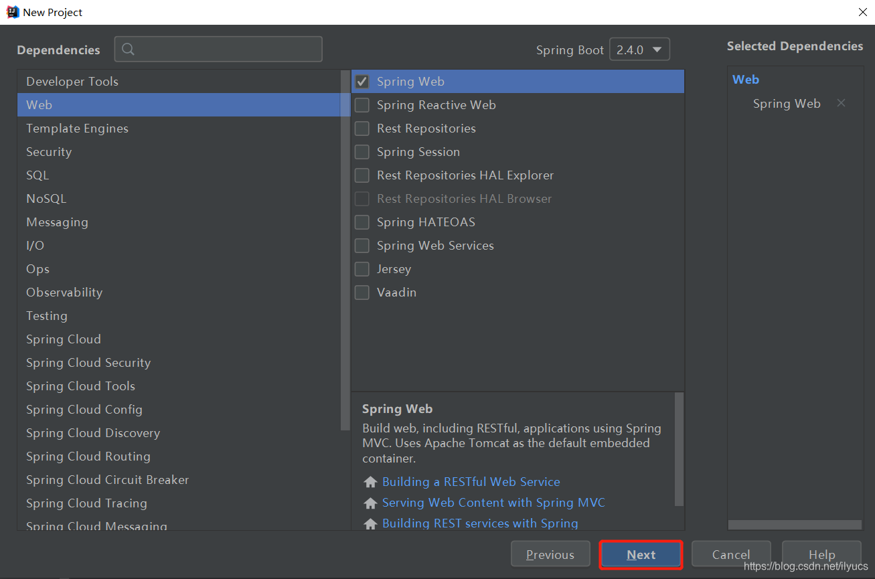Open the Spring Cloud category
The image size is (875, 579).
(x=179, y=339)
